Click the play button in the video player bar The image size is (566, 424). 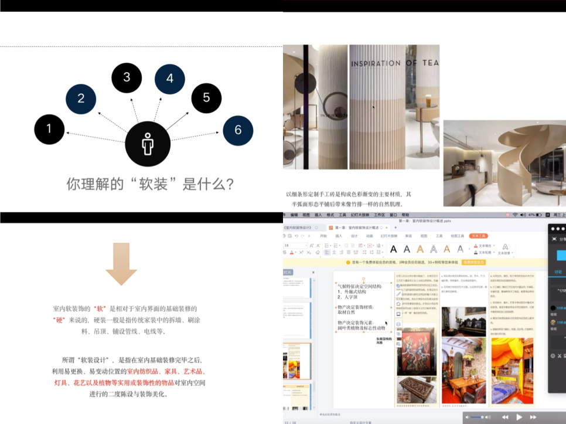519,417
